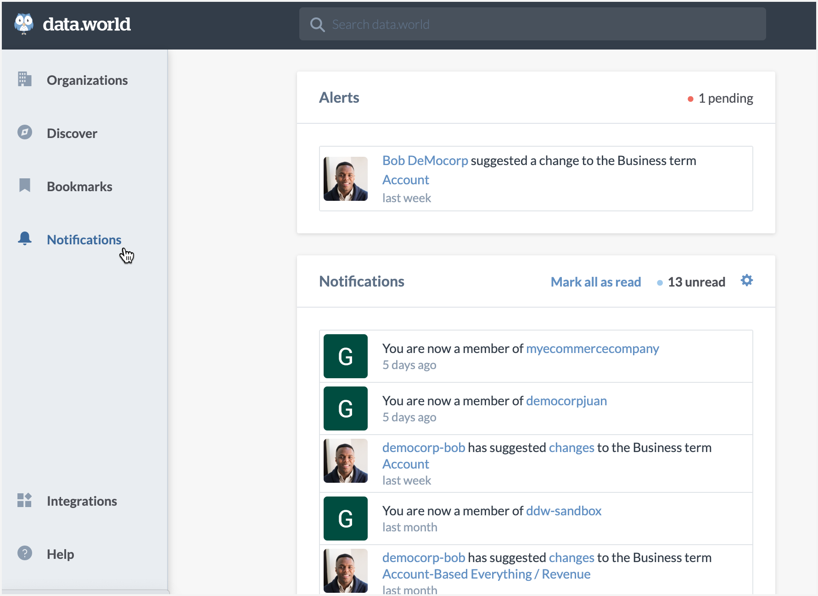Open notification settings gear icon

tap(747, 280)
